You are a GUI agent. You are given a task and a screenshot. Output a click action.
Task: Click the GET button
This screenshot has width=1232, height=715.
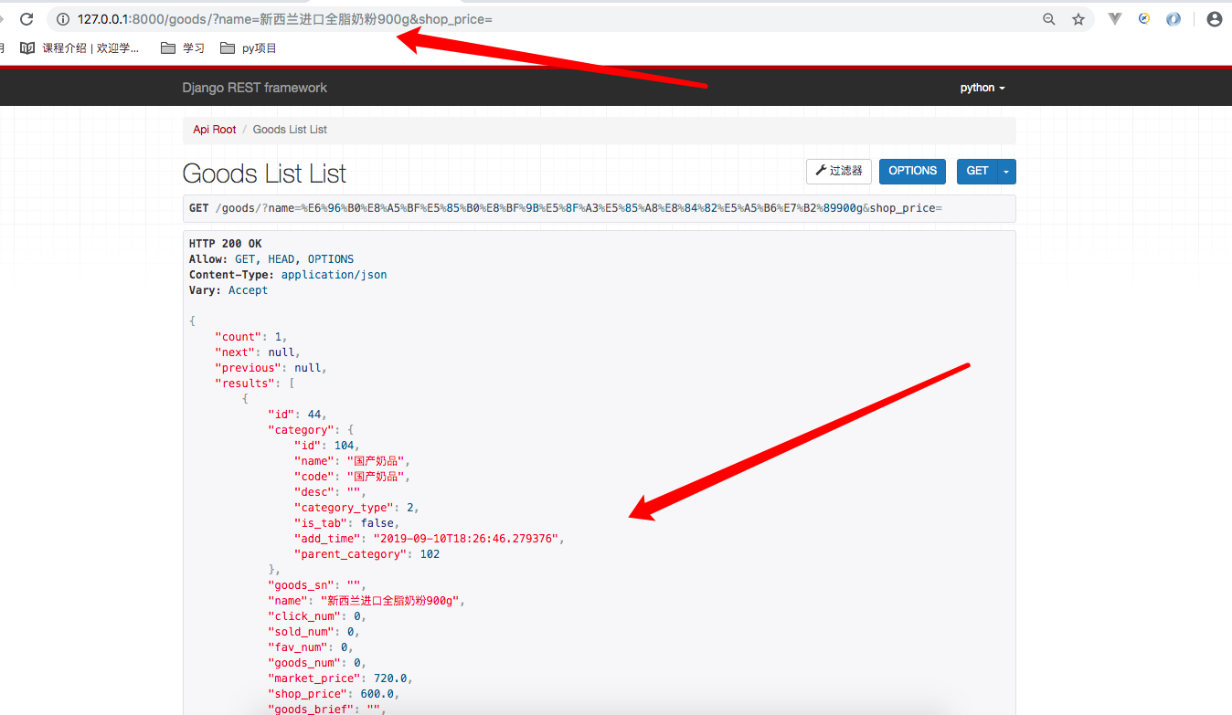977,171
